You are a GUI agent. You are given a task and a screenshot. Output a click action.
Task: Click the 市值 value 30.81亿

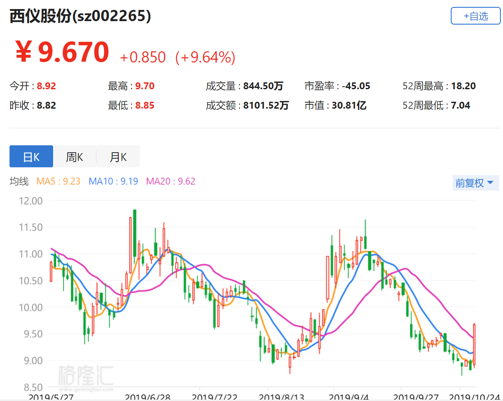click(x=349, y=105)
